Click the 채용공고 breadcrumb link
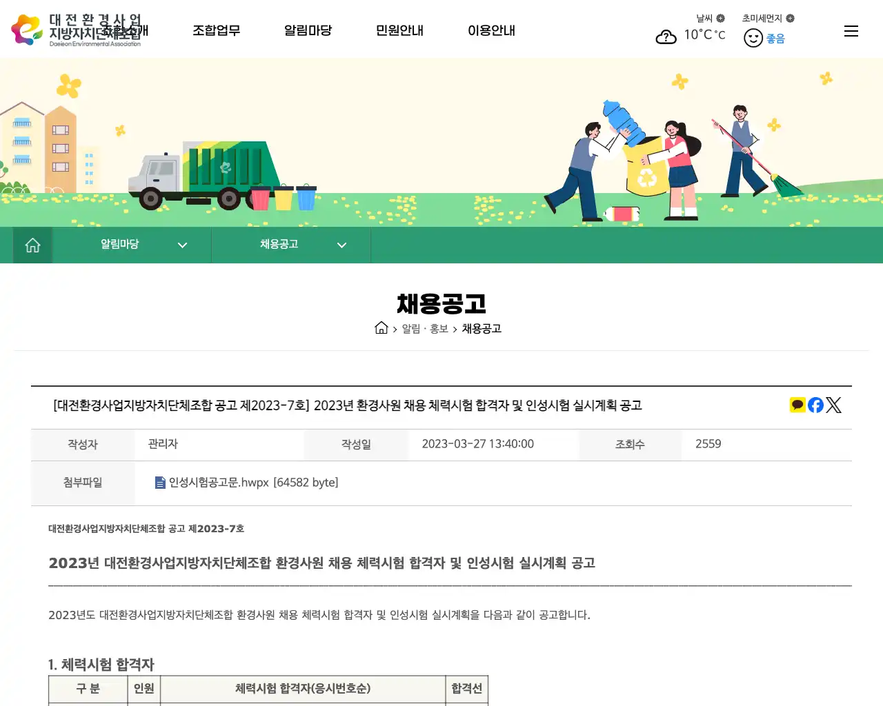This screenshot has height=706, width=883. 482,329
